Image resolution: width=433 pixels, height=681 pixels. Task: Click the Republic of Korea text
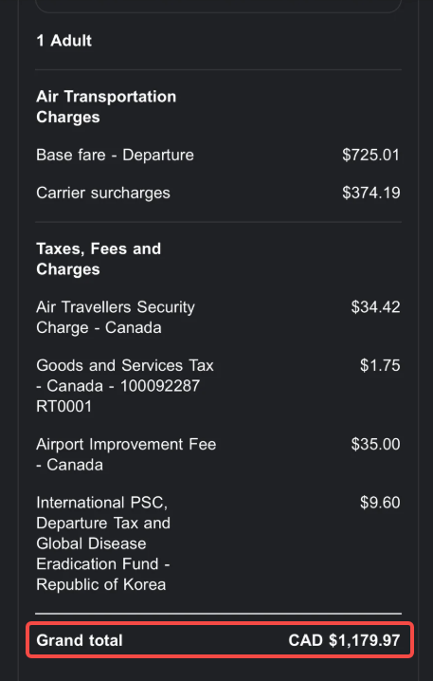101,584
